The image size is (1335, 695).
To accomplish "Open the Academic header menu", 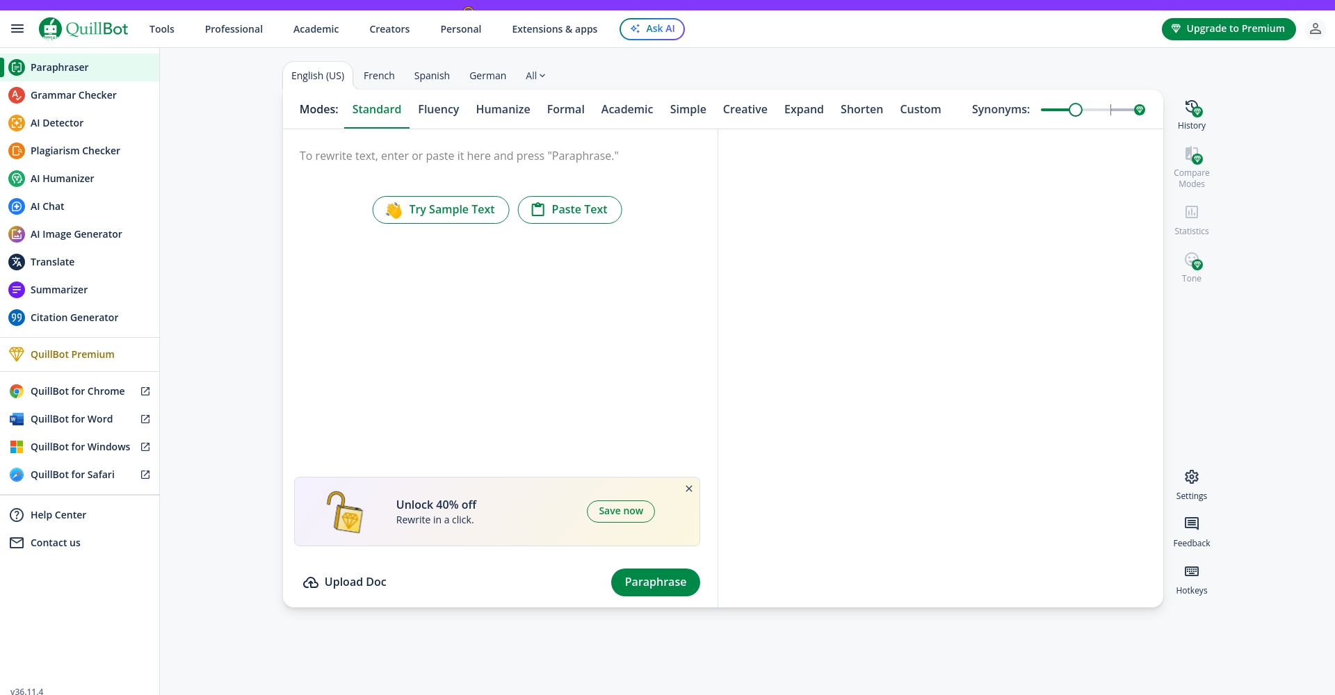I will (x=316, y=29).
